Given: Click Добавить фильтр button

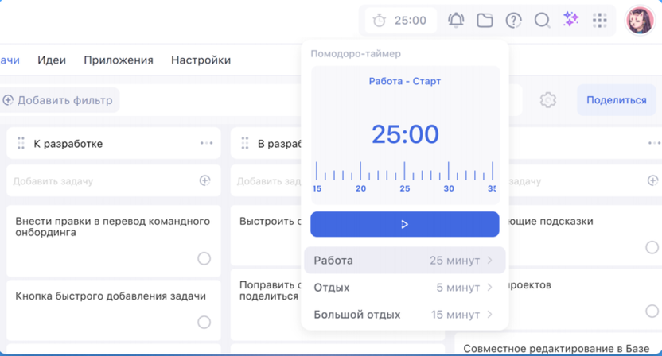Looking at the screenshot, I should pyautogui.click(x=58, y=100).
